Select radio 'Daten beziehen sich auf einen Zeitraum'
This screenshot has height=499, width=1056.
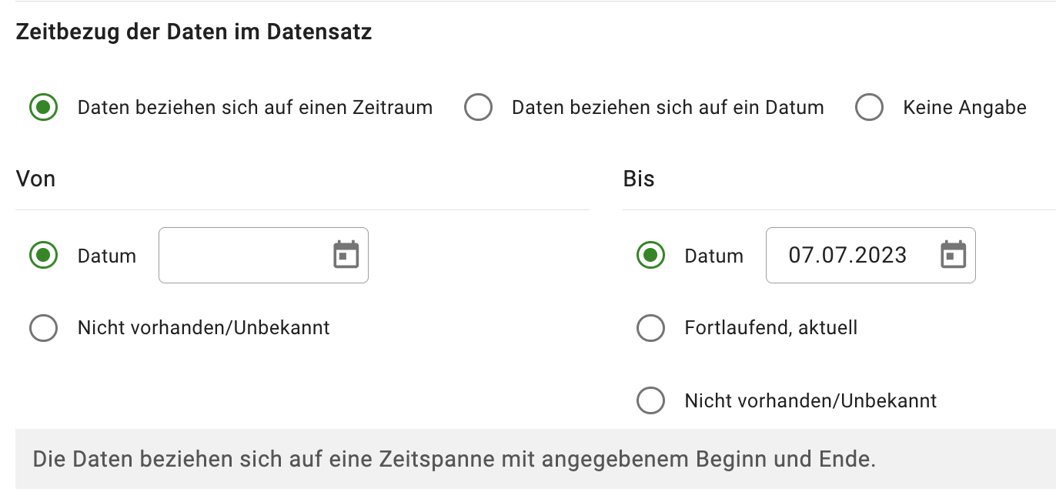coord(43,107)
